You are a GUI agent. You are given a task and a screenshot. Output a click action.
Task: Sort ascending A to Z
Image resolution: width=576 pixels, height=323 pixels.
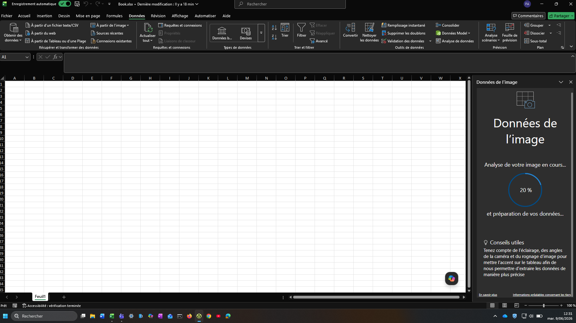(x=274, y=28)
